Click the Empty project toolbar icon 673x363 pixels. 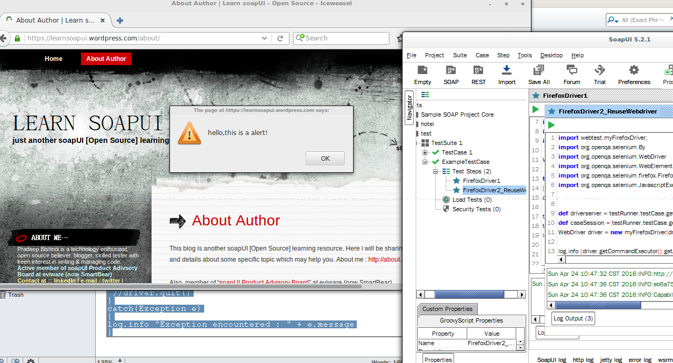tap(422, 70)
